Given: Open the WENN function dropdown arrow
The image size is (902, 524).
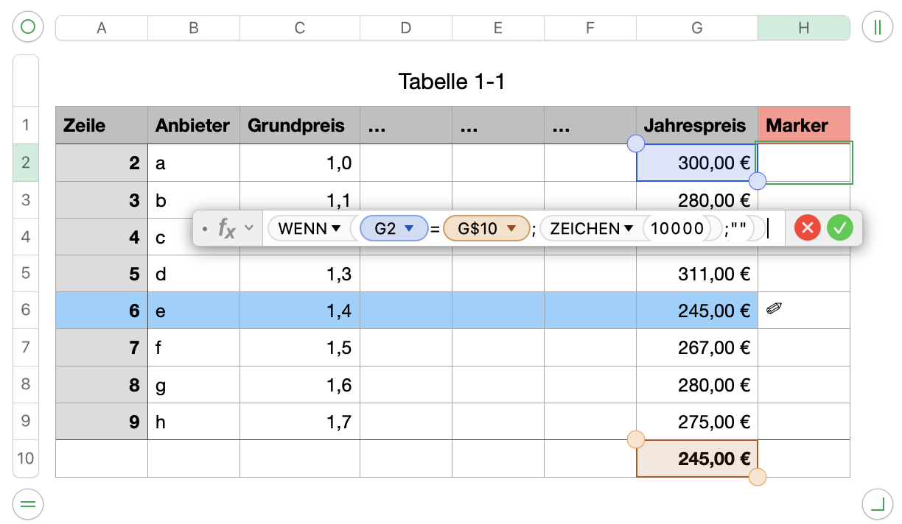Looking at the screenshot, I should pos(336,229).
